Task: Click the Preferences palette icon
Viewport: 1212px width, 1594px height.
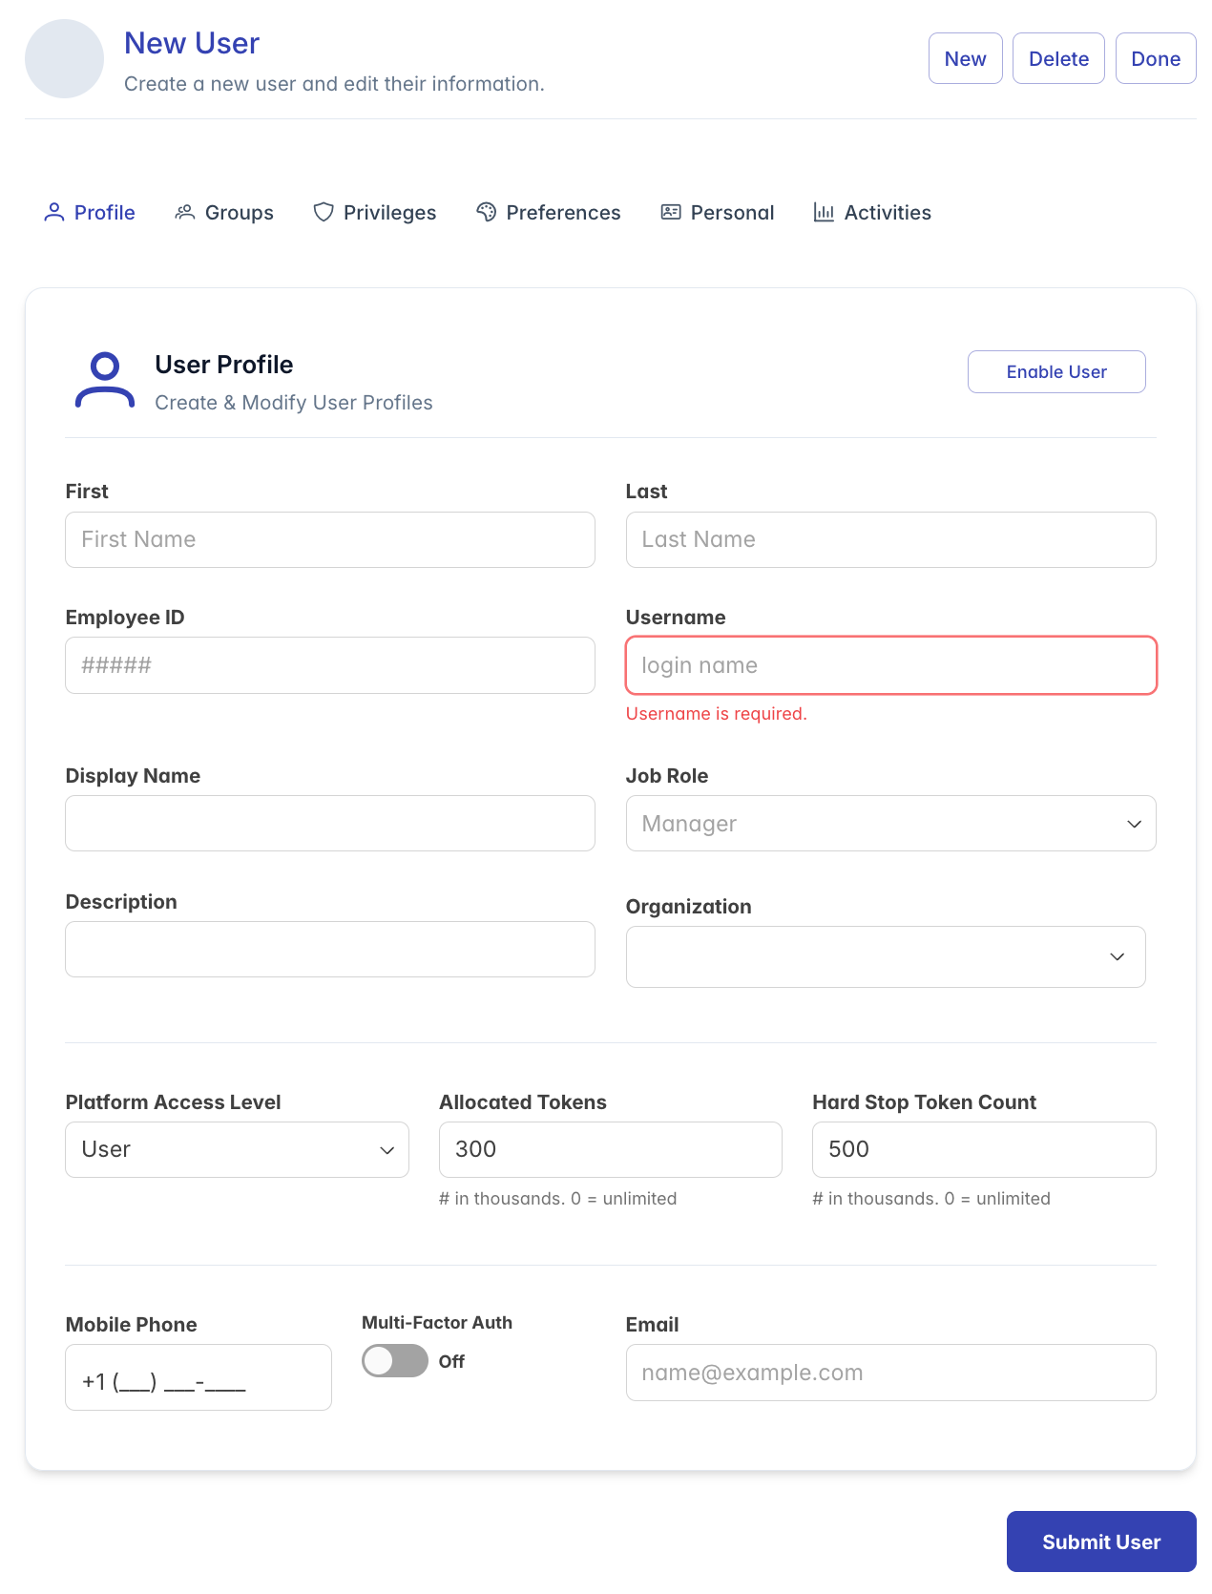Action: (487, 212)
